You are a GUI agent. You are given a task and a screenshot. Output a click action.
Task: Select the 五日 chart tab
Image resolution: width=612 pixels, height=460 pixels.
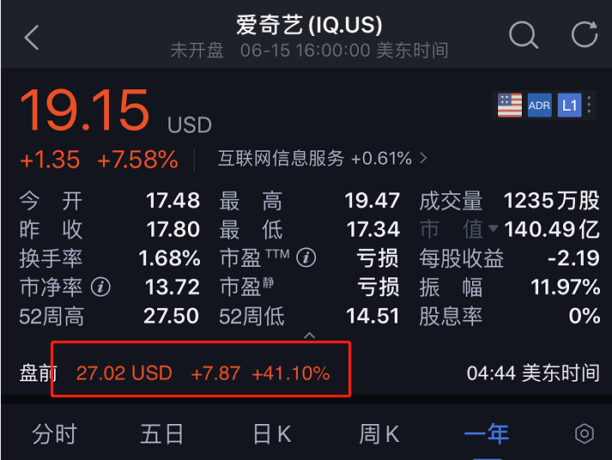pos(162,433)
